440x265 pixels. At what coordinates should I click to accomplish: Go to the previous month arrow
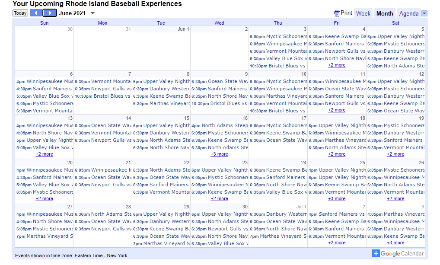click(x=36, y=13)
